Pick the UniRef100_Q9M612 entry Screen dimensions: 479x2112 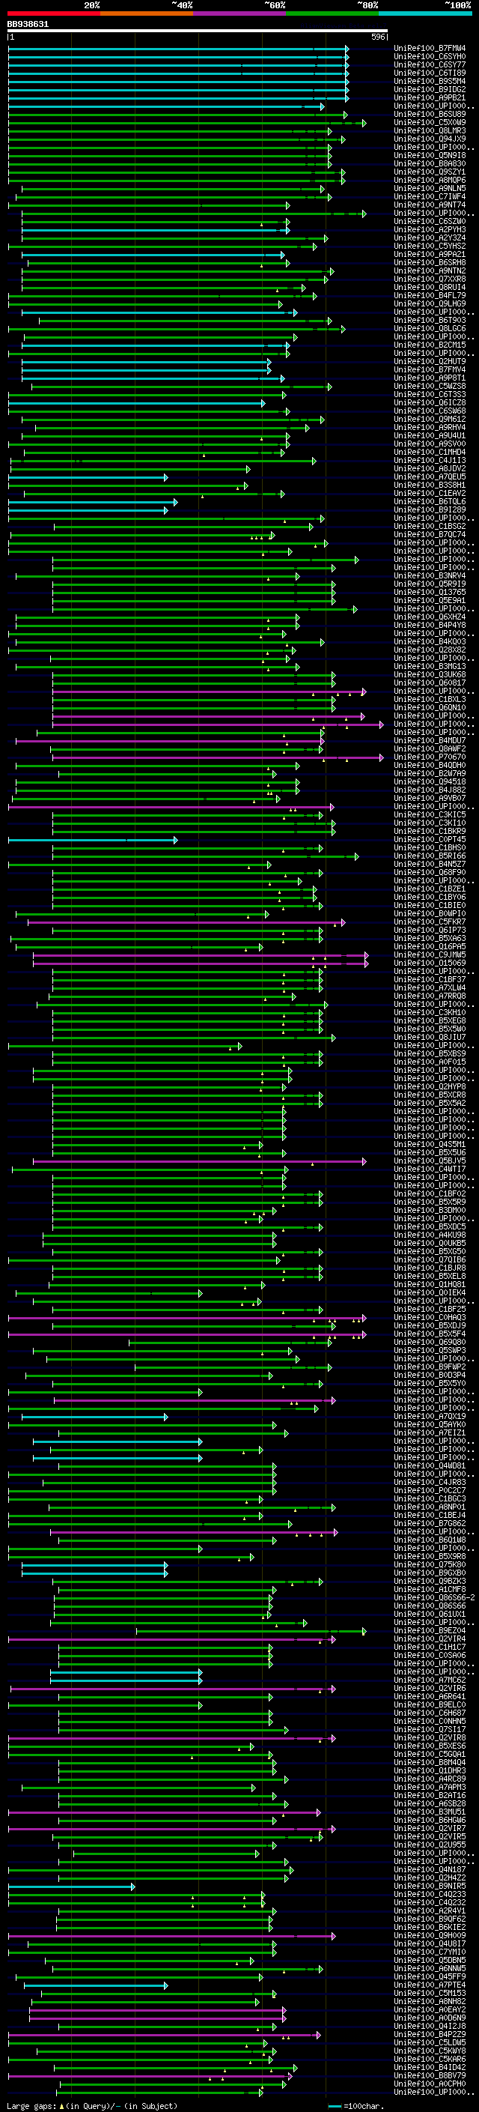tap(430, 419)
